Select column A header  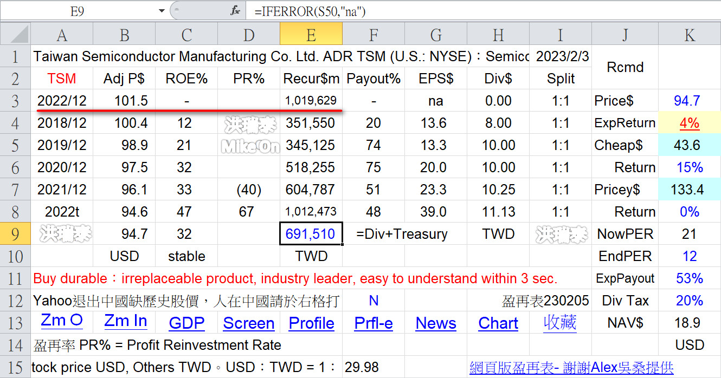[x=62, y=35]
